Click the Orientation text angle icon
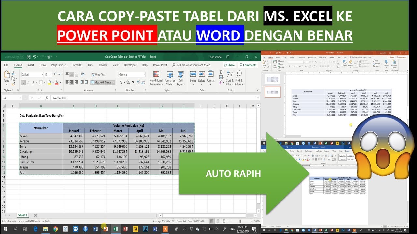Viewport: 417px width, 234px height. (x=81, y=74)
